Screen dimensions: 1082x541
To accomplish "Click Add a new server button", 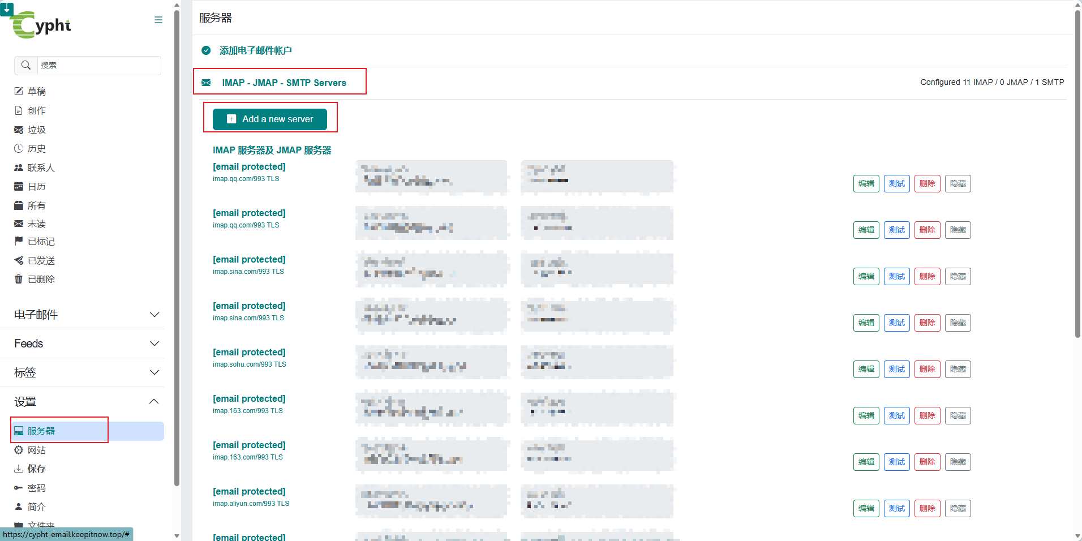I will tap(270, 119).
